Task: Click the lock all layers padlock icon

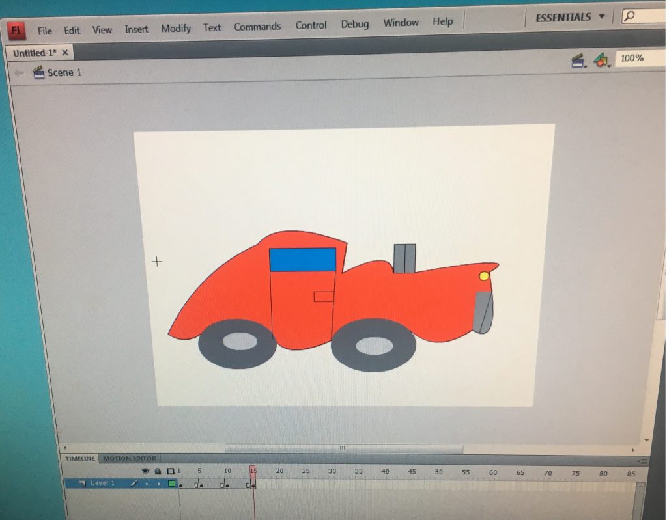Action: click(x=158, y=471)
